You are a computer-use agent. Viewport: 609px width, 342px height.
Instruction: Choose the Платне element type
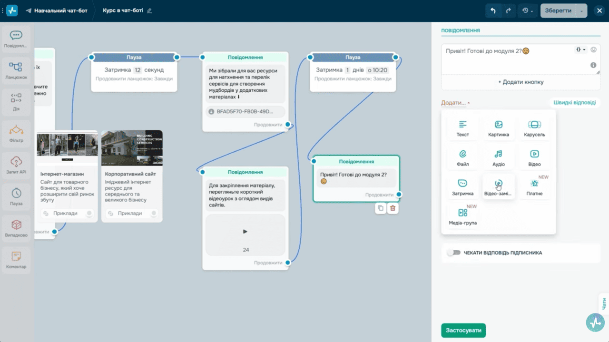coord(534,187)
